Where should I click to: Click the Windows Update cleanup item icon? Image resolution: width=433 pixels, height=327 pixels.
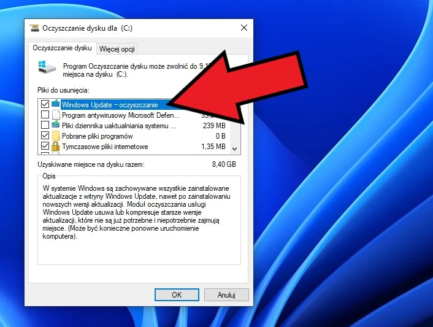click(56, 104)
